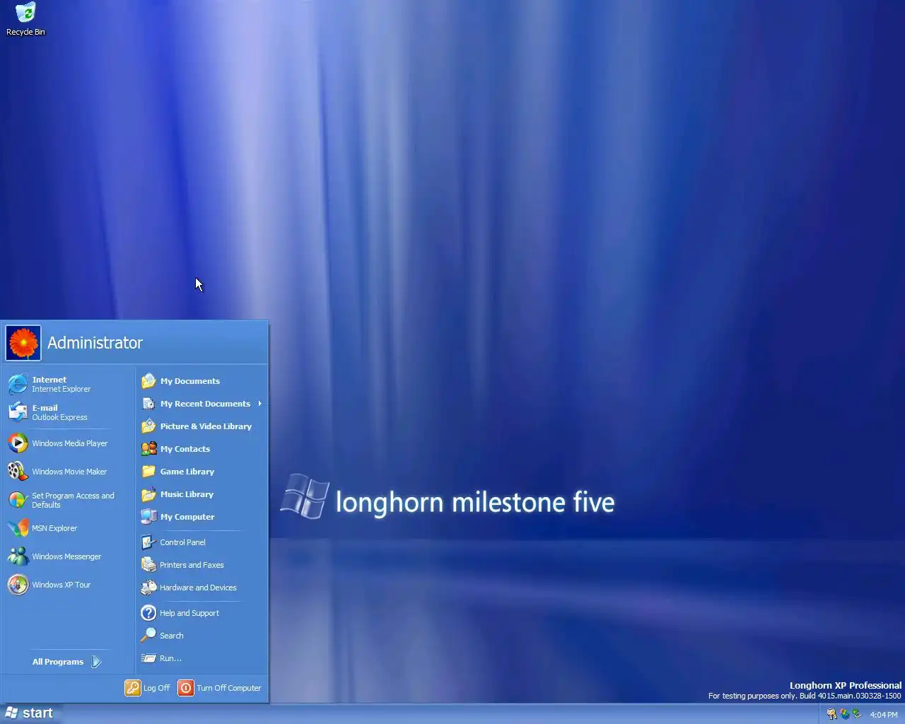Open Printers and Faxes
The width and height of the screenshot is (905, 724).
[202, 565]
